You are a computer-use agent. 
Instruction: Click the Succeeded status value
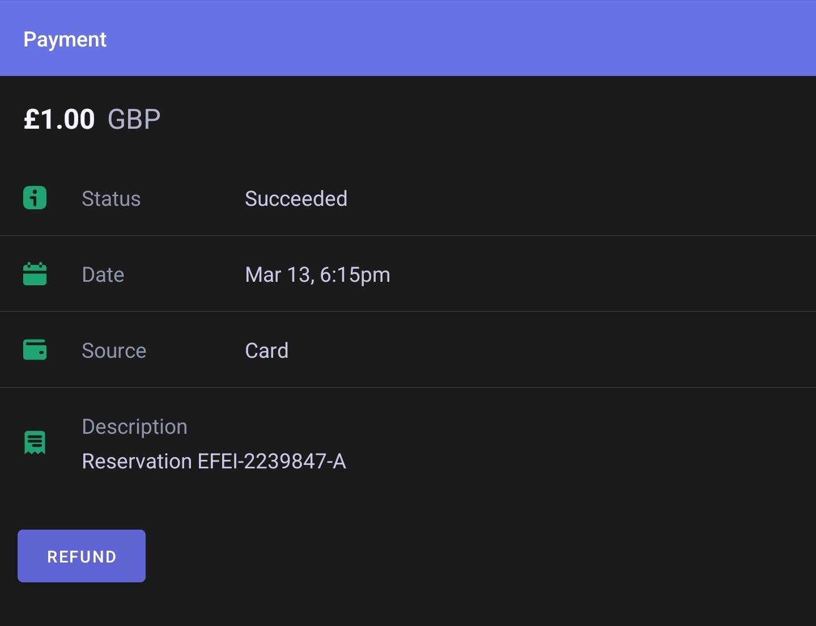tap(296, 198)
